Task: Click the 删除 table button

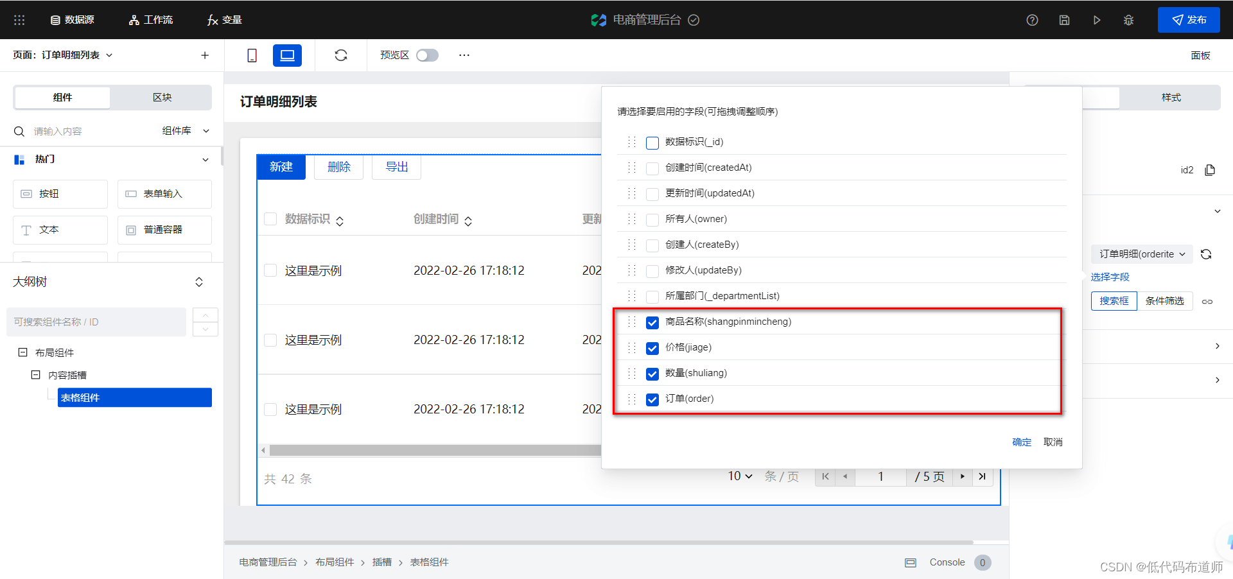Action: (x=339, y=167)
